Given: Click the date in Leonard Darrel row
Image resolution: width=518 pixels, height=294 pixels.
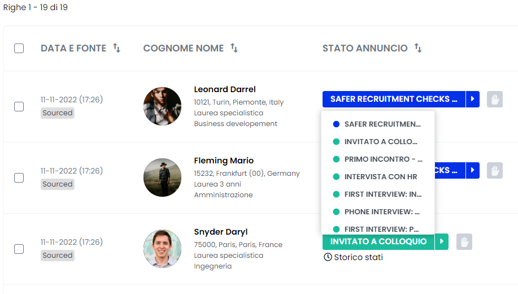Looking at the screenshot, I should coord(72,100).
